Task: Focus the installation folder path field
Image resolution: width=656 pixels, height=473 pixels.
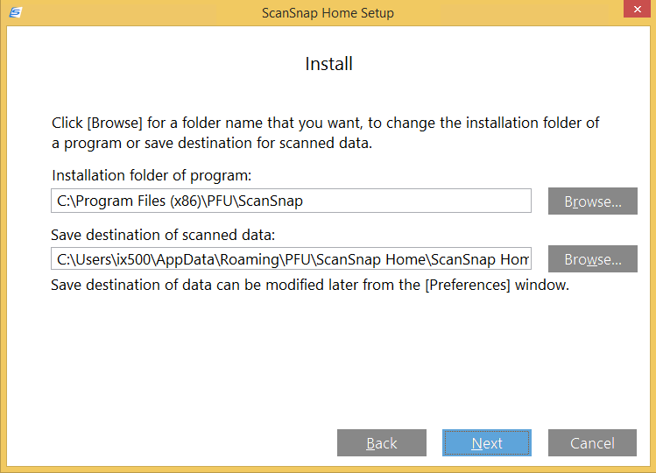Action: coord(290,201)
